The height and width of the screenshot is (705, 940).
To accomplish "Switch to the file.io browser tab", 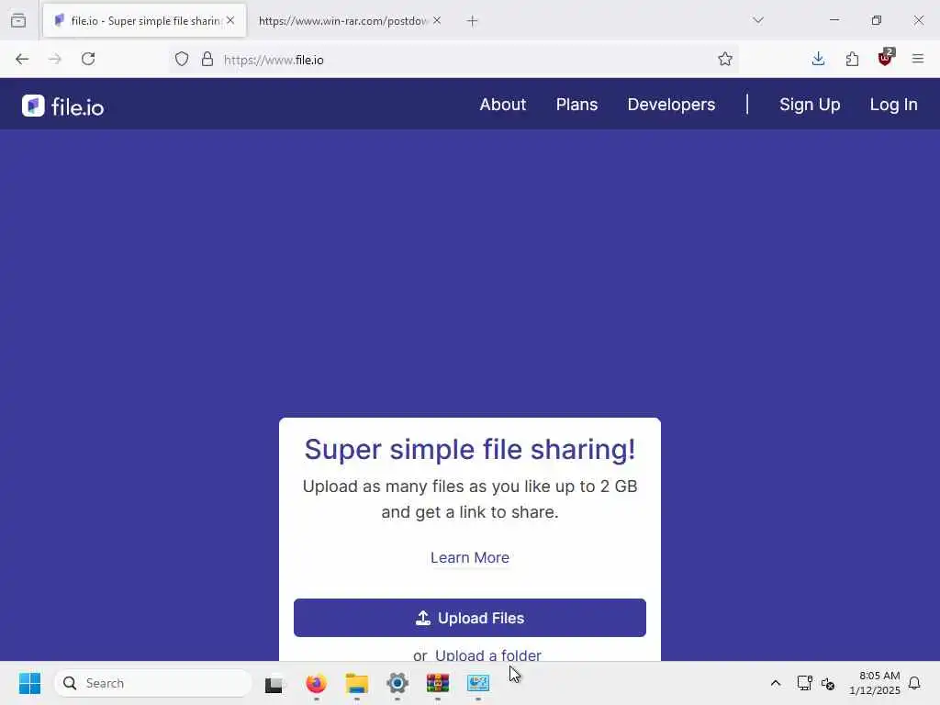I will click(x=144, y=21).
